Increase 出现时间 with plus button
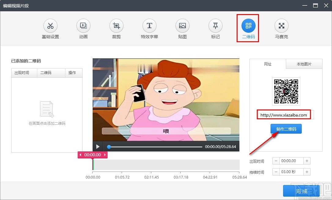Viewport: 332px width, 200px height. [x=307, y=161]
